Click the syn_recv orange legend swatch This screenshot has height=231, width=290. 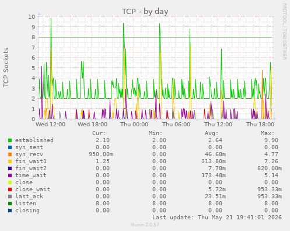(x=10, y=154)
